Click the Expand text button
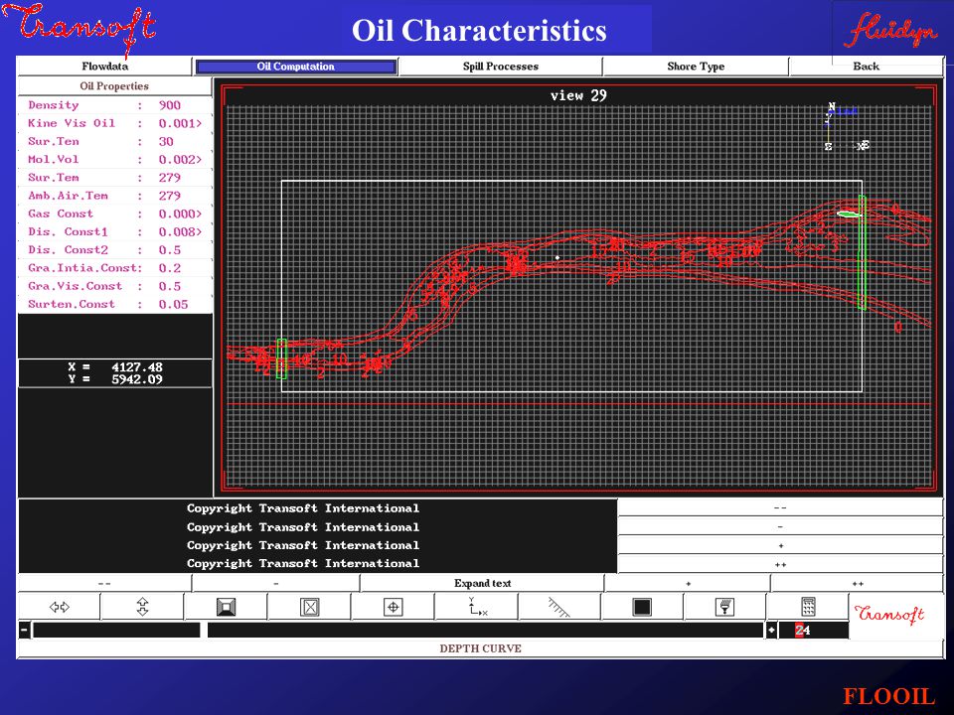This screenshot has height=715, width=954. coord(483,583)
